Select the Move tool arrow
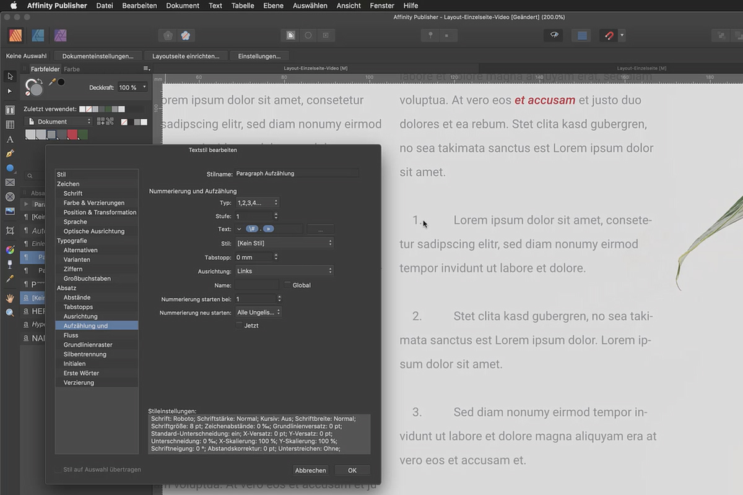 tap(9, 77)
